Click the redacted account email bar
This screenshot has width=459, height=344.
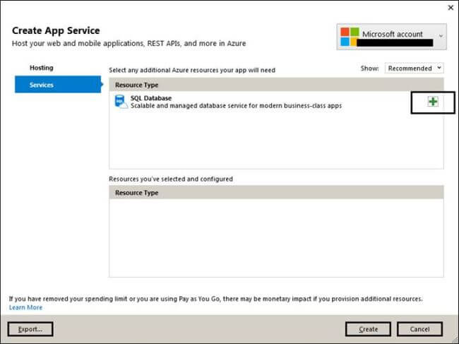point(397,42)
